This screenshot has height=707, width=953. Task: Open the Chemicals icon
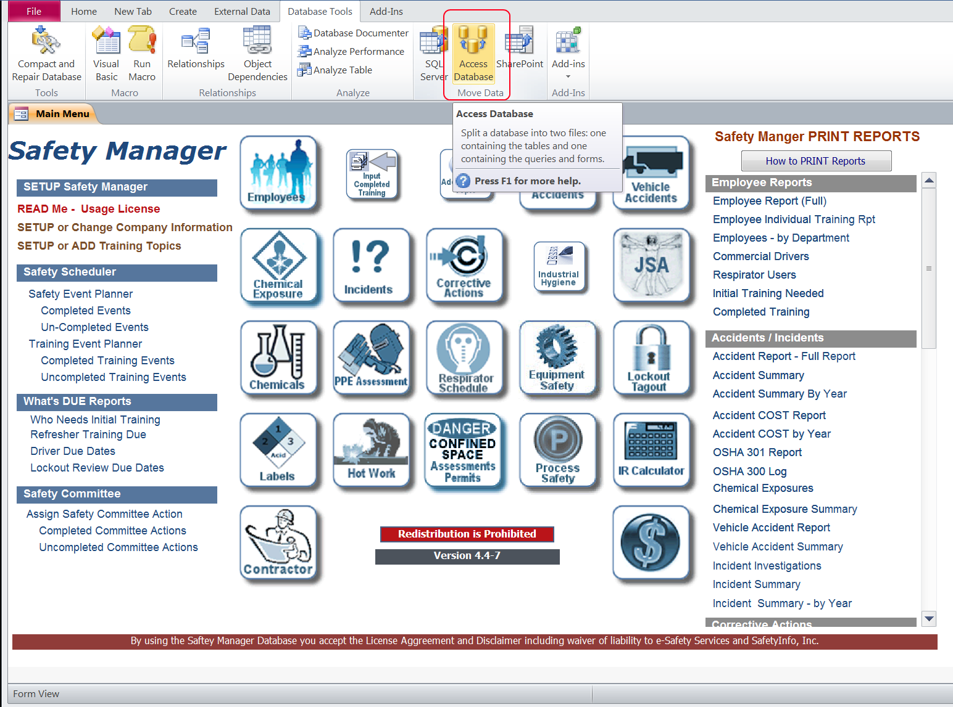pyautogui.click(x=278, y=358)
